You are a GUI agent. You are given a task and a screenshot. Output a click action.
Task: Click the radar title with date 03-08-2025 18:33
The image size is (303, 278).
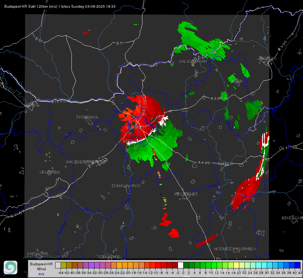pyautogui.click(x=60, y=6)
